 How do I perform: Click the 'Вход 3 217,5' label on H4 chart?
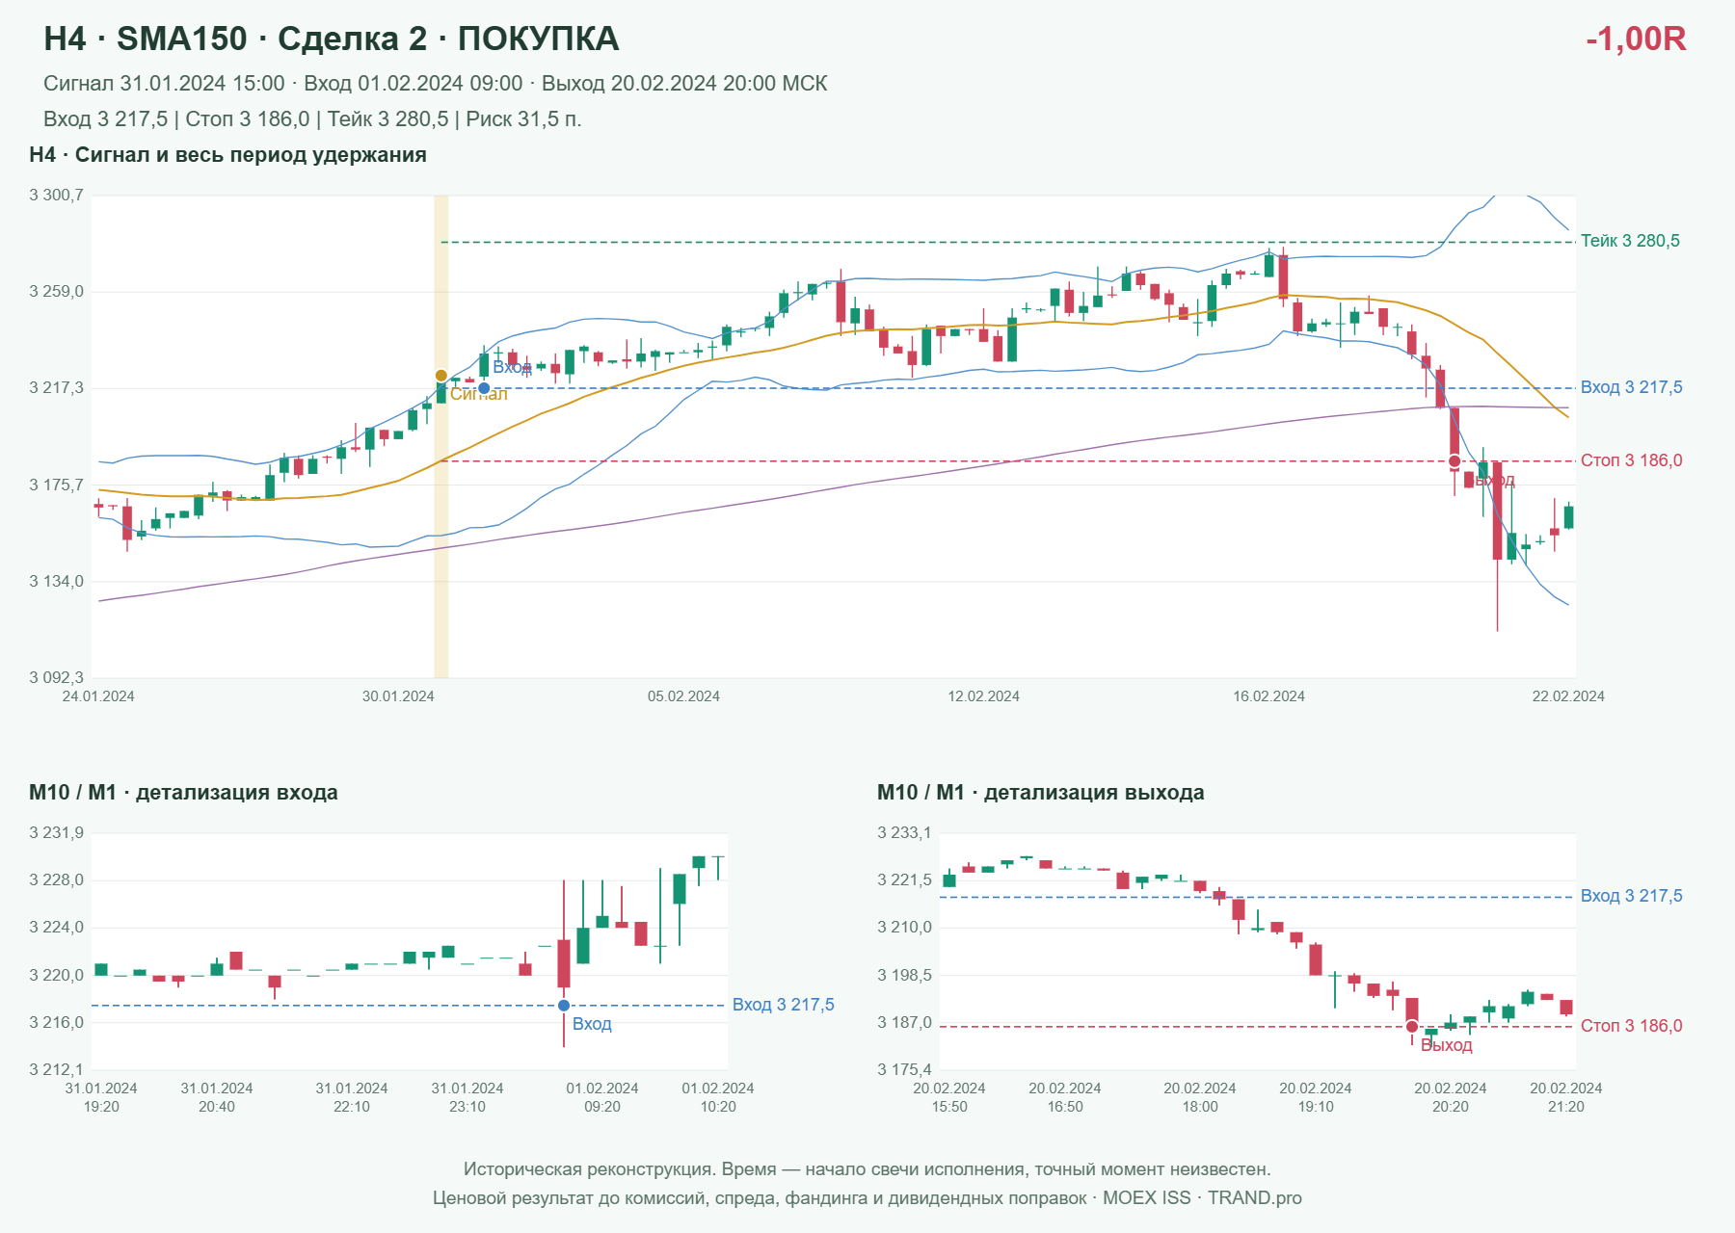pyautogui.click(x=1631, y=387)
